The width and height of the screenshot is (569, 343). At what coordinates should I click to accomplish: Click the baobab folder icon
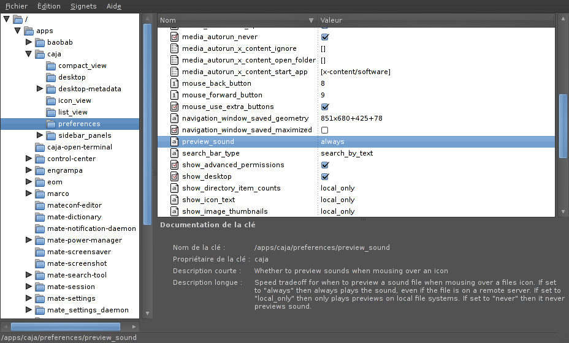(40, 43)
